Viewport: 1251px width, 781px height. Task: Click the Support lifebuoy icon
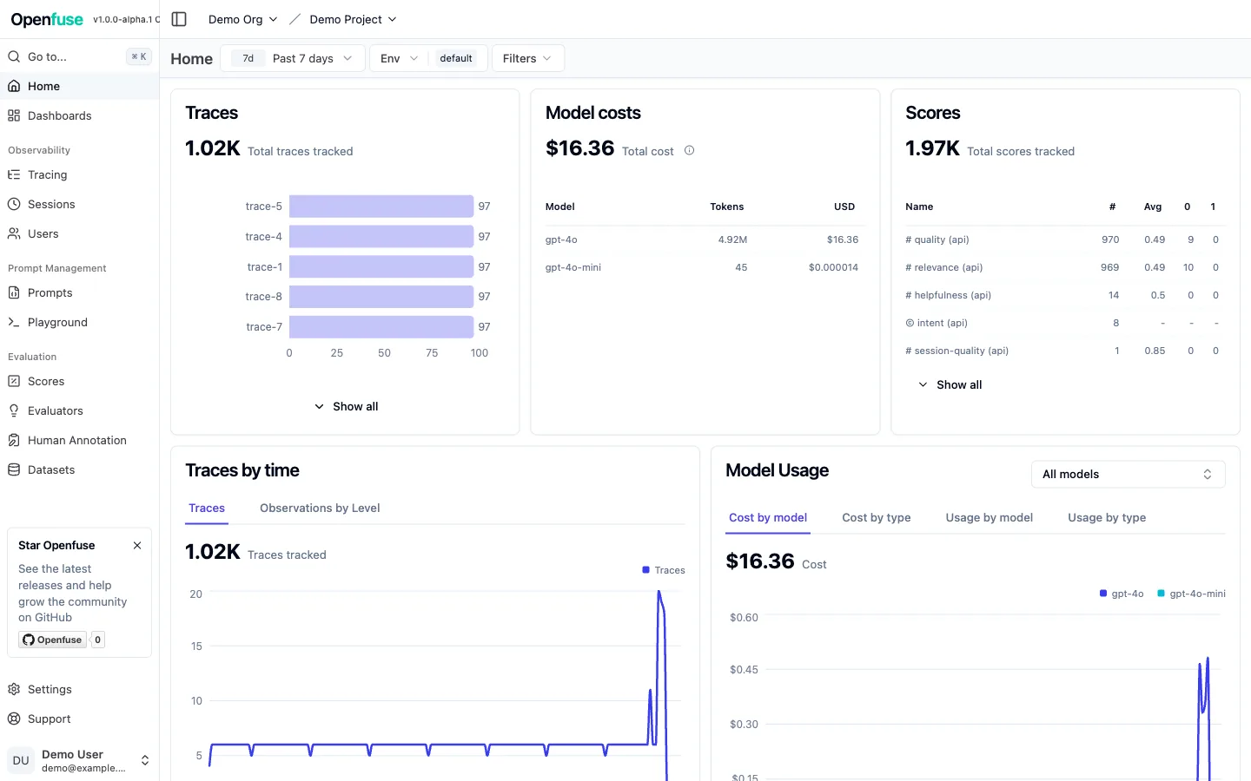14,719
